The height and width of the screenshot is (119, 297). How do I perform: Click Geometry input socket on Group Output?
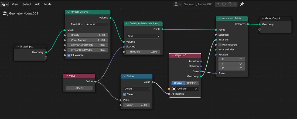tap(260, 24)
